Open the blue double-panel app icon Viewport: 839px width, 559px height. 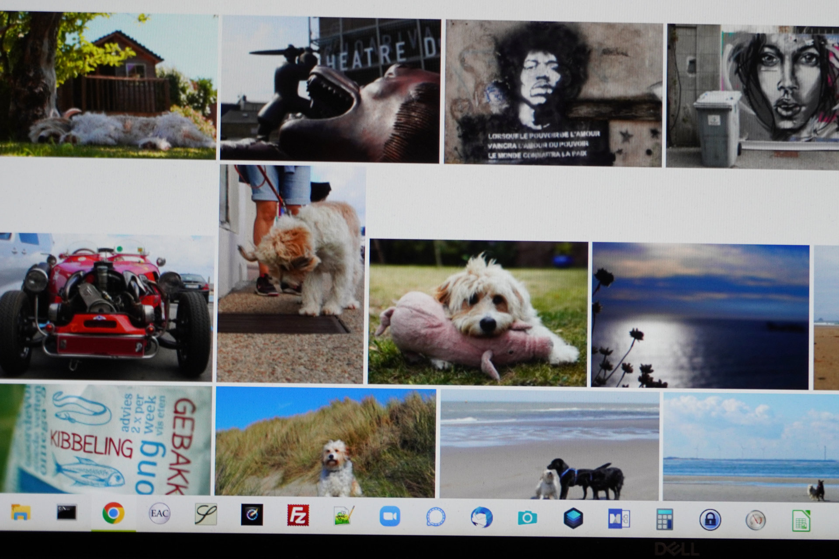pos(619,519)
